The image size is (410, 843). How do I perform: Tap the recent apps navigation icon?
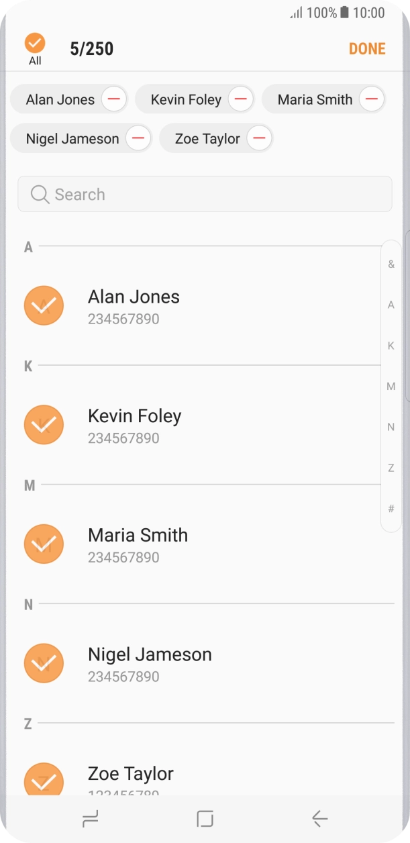(x=89, y=818)
